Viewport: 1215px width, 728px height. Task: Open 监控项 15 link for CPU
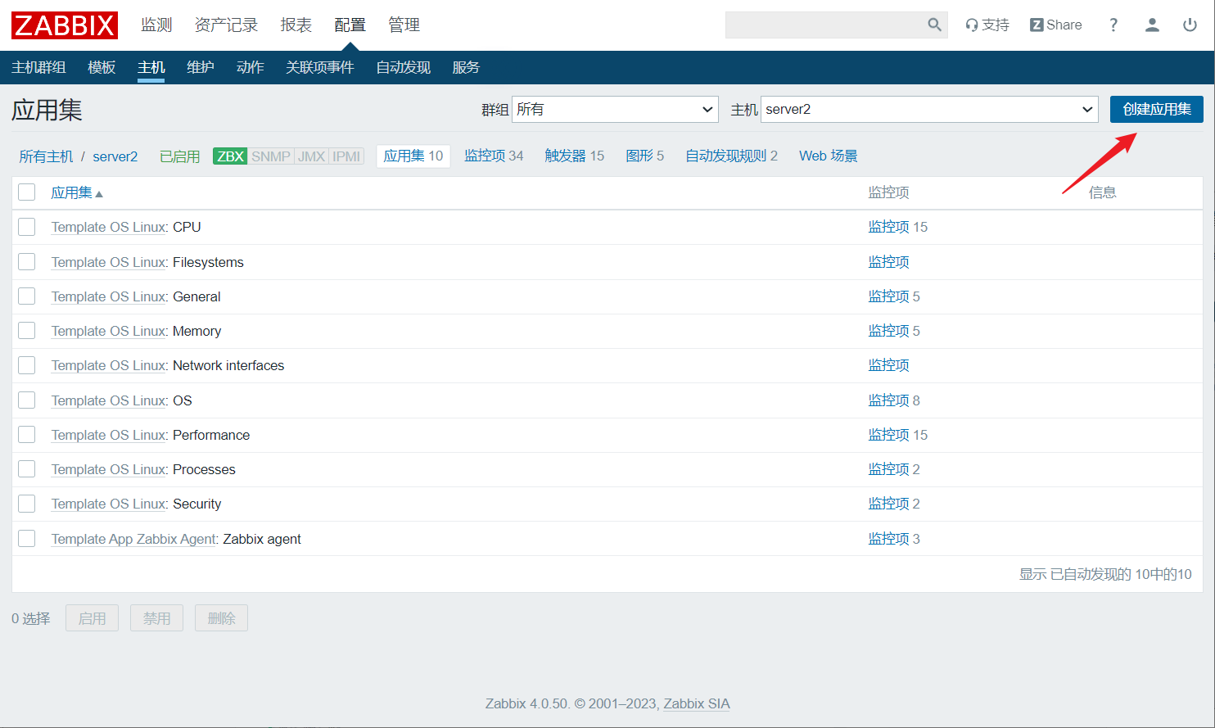pos(898,227)
